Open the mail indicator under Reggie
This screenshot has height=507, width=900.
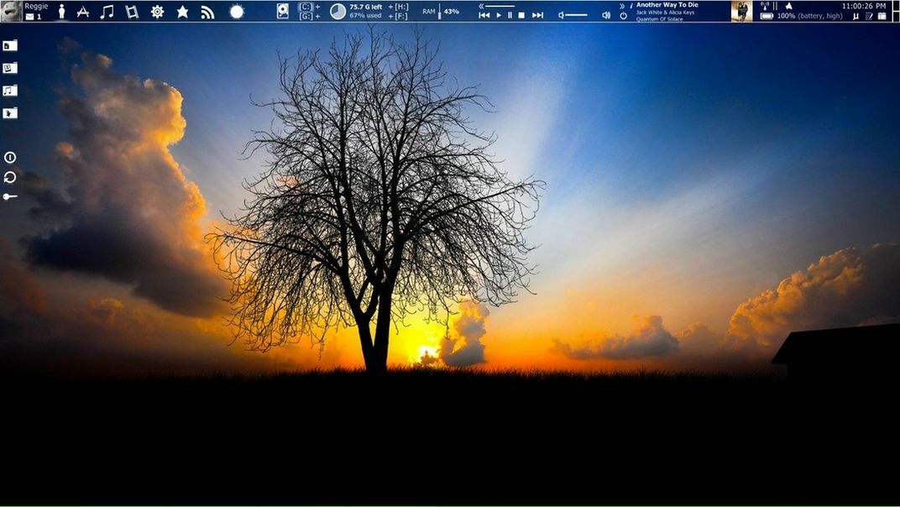click(x=30, y=17)
